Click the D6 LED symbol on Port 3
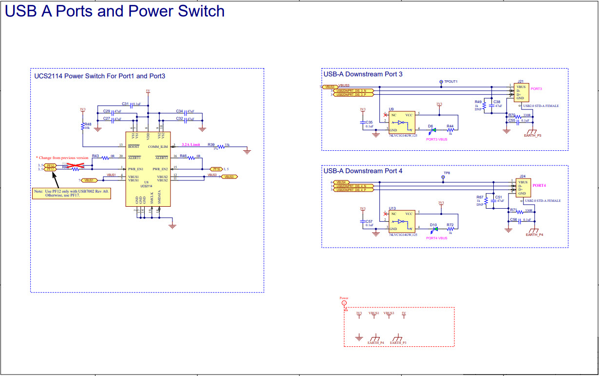 click(x=433, y=129)
